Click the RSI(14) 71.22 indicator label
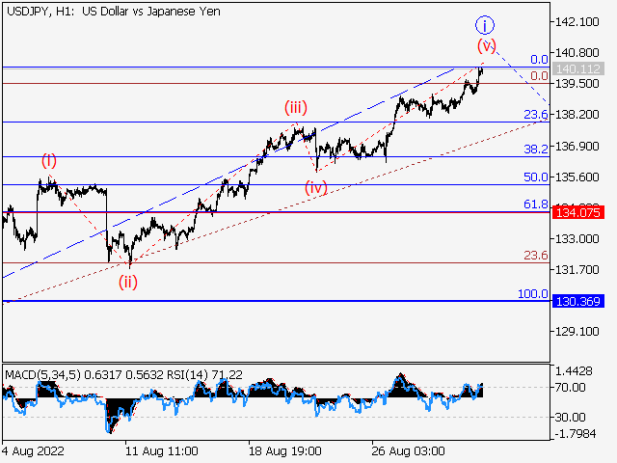The width and height of the screenshot is (617, 463). 204,375
